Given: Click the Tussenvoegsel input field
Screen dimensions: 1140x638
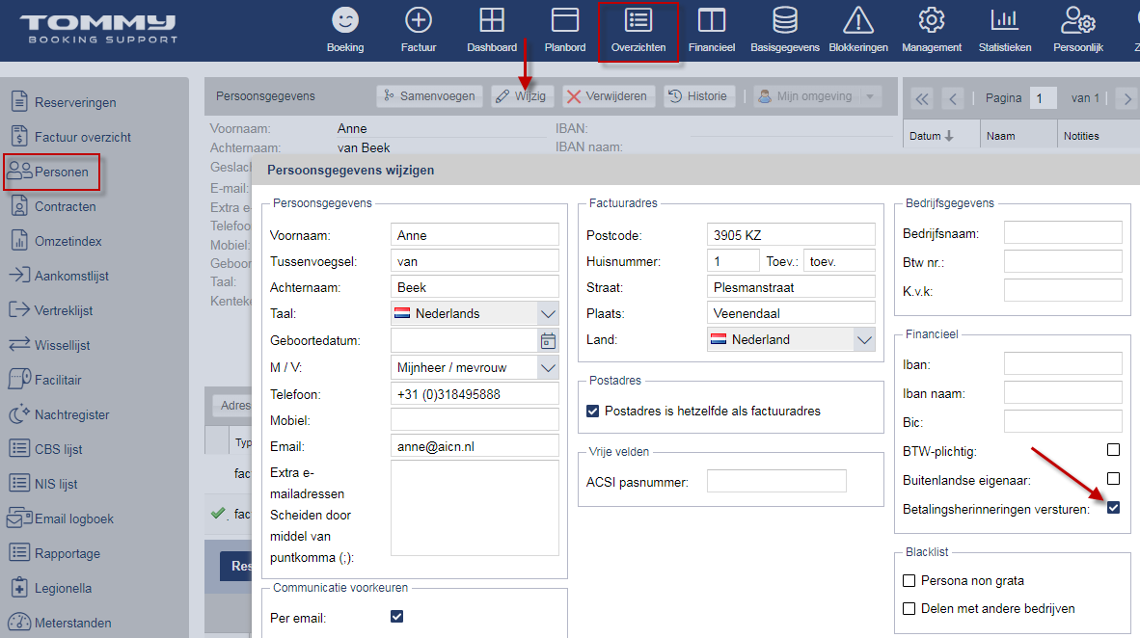Looking at the screenshot, I should pyautogui.click(x=475, y=261).
